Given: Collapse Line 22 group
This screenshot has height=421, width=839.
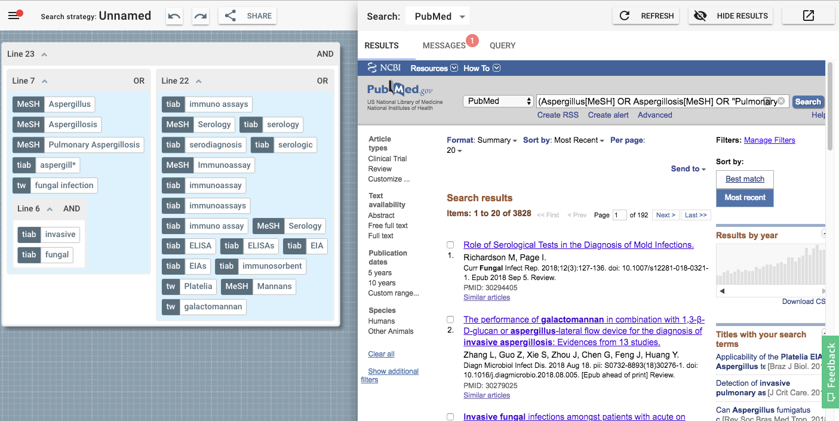Looking at the screenshot, I should [x=199, y=81].
